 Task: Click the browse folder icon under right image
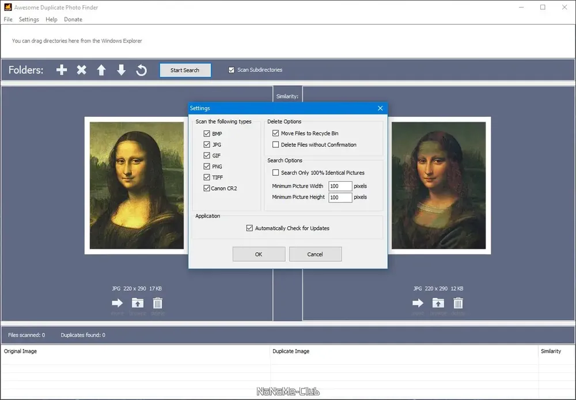[x=438, y=303]
